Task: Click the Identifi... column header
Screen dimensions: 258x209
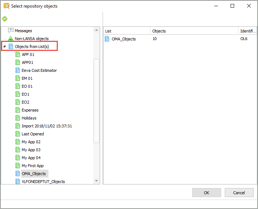Action: 248,31
